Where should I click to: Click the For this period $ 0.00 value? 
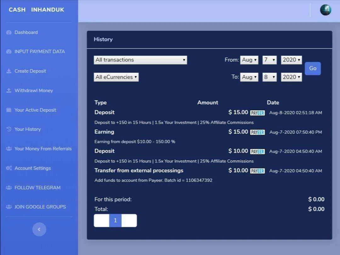[316, 199]
